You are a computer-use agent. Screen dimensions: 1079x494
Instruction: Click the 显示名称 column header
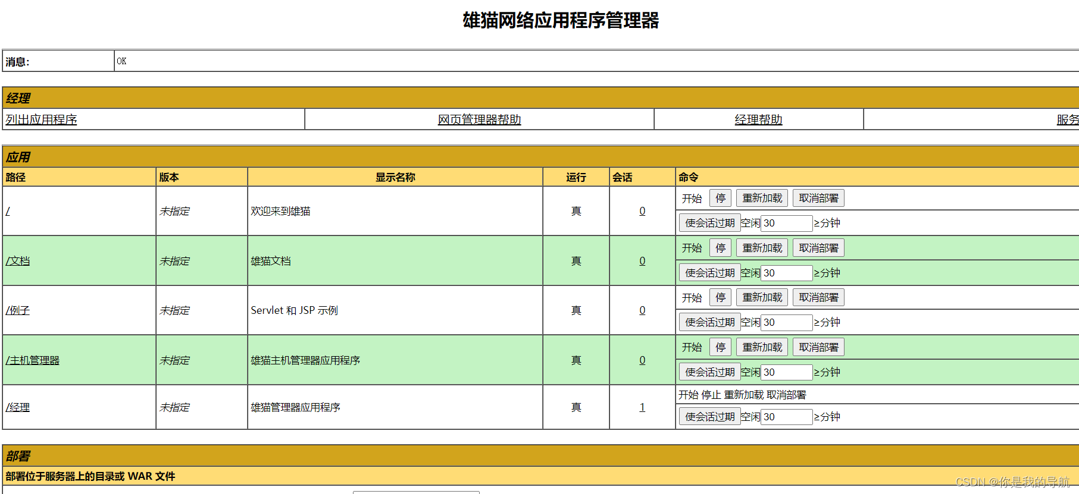coord(395,177)
